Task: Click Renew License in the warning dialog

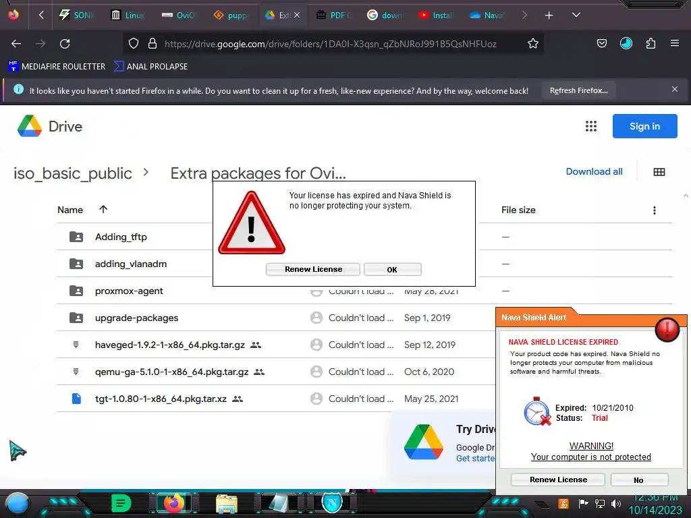Action: [313, 269]
